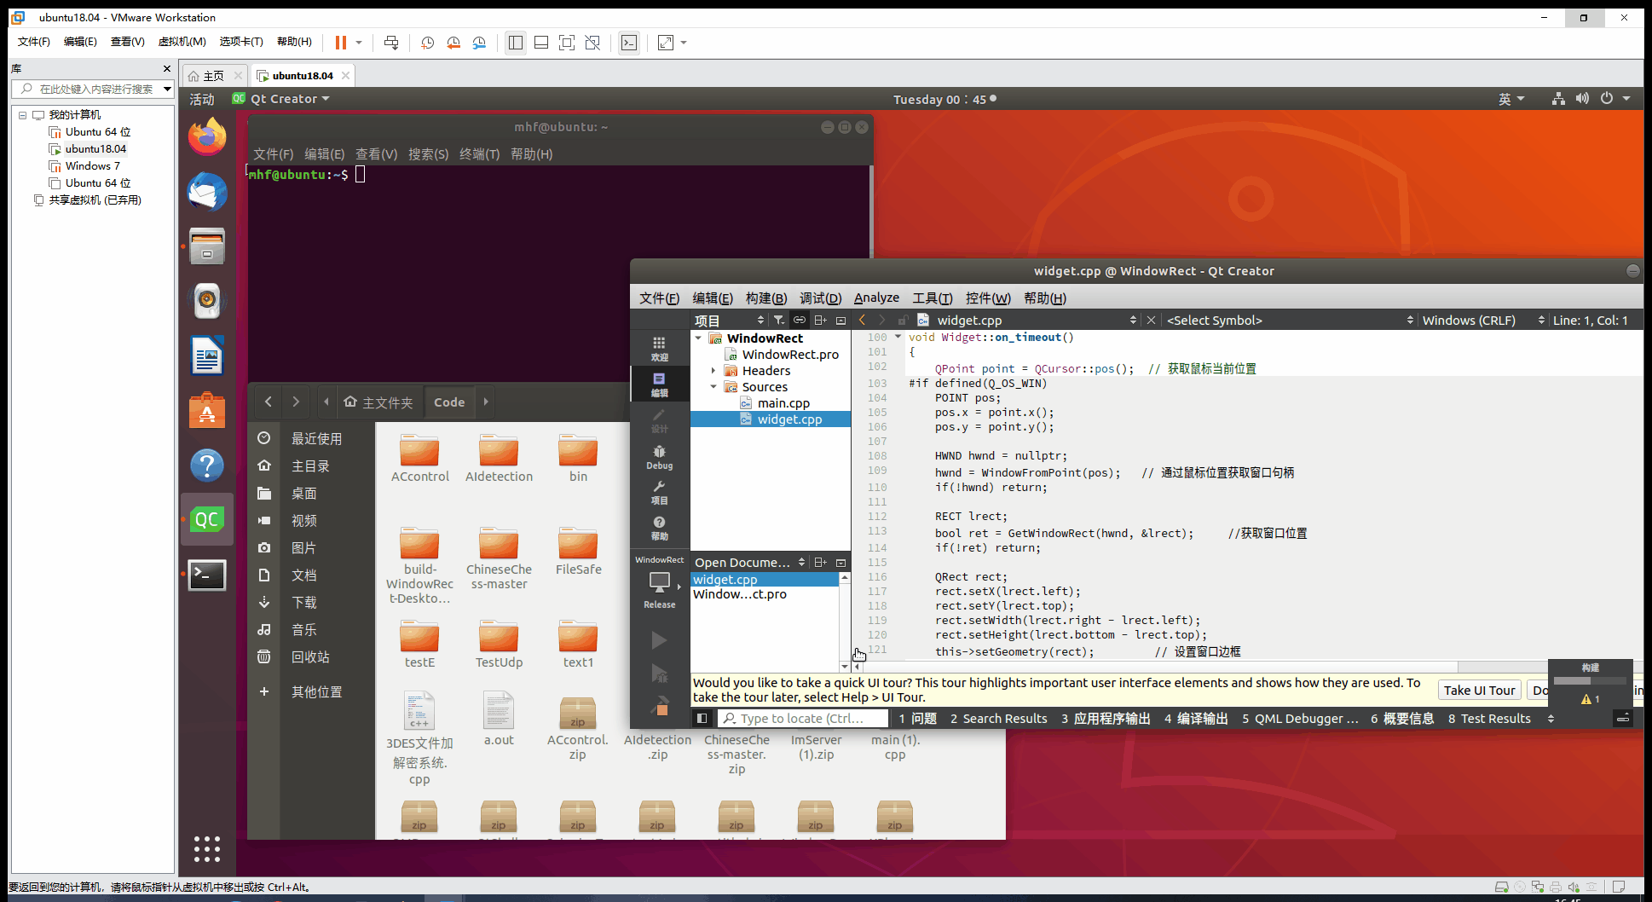Show applications grid in Ubuntu dock

click(x=207, y=848)
